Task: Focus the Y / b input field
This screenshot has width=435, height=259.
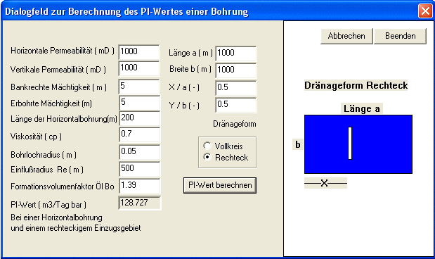Action: pos(236,105)
